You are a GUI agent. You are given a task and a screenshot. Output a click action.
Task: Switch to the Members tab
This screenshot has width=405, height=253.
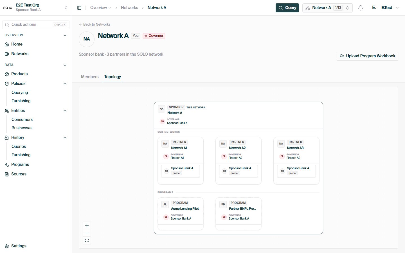90,77
